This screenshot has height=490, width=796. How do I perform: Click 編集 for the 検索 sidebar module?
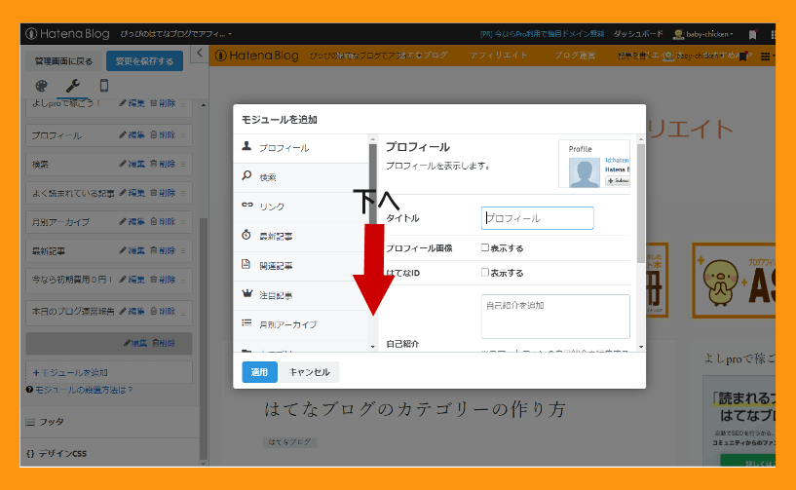(x=132, y=164)
